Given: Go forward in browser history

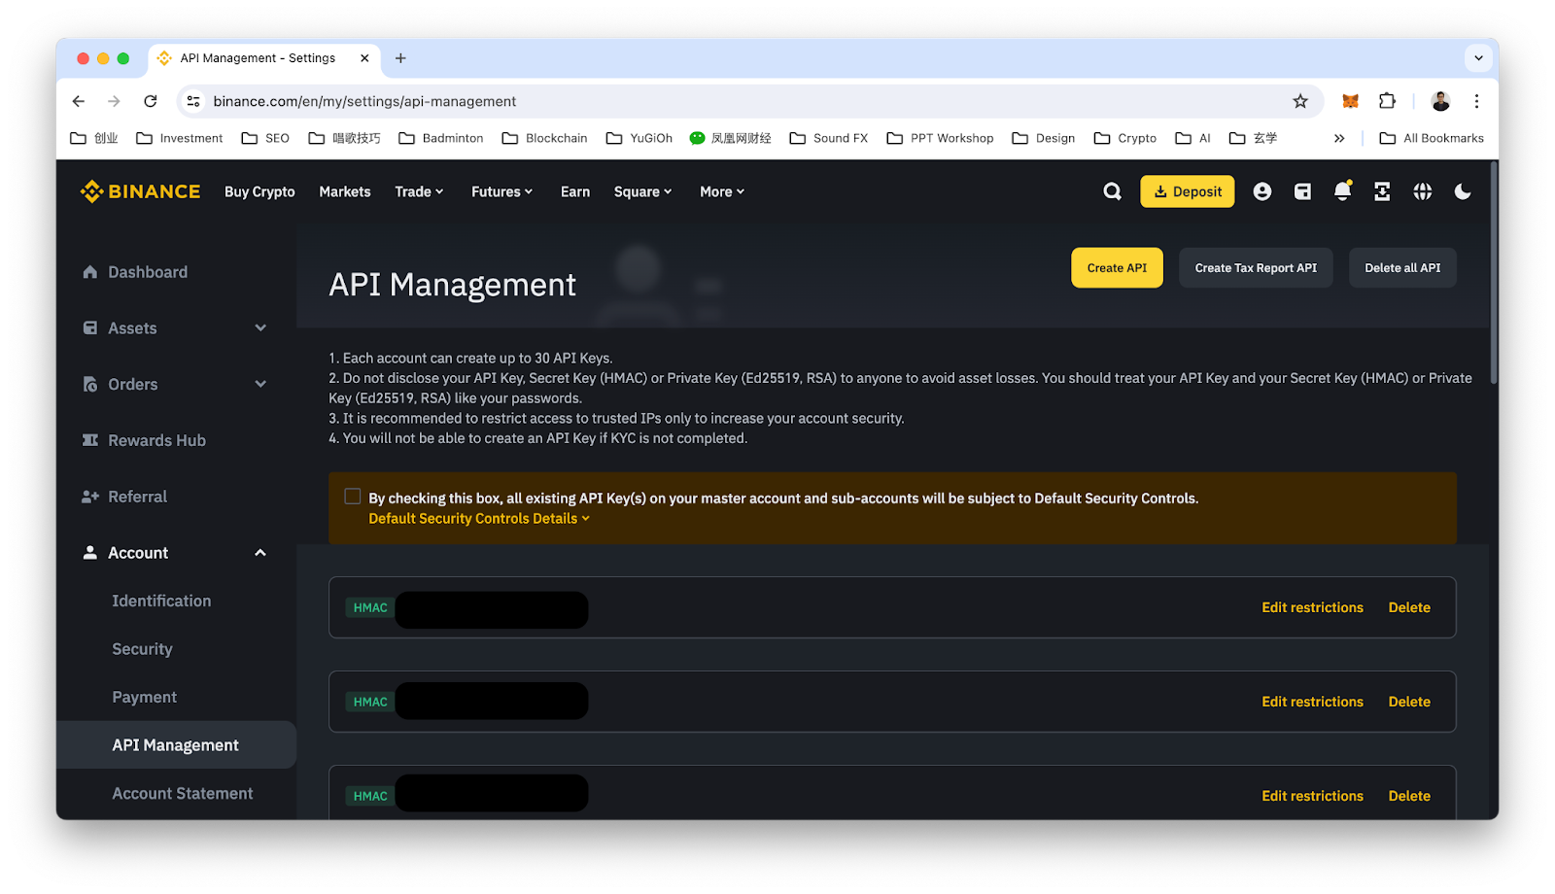Looking at the screenshot, I should tap(114, 101).
